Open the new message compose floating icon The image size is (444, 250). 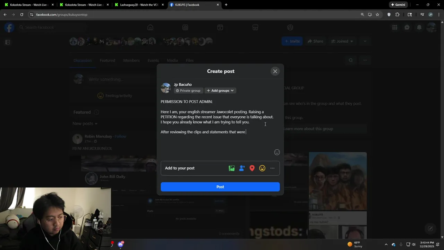[x=430, y=228]
